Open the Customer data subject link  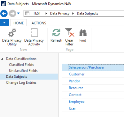[77, 74]
